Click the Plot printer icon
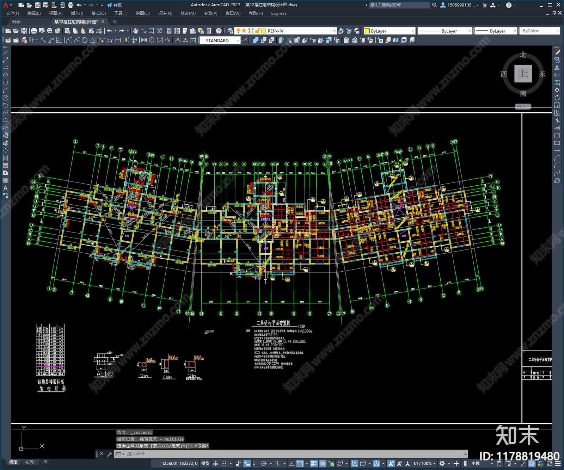Screen dimensions: 564x470 tap(34, 31)
